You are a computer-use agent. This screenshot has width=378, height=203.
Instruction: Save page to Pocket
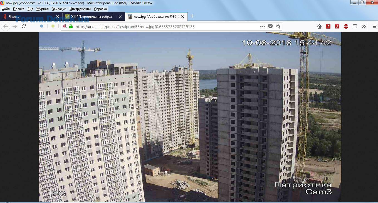(x=270, y=26)
